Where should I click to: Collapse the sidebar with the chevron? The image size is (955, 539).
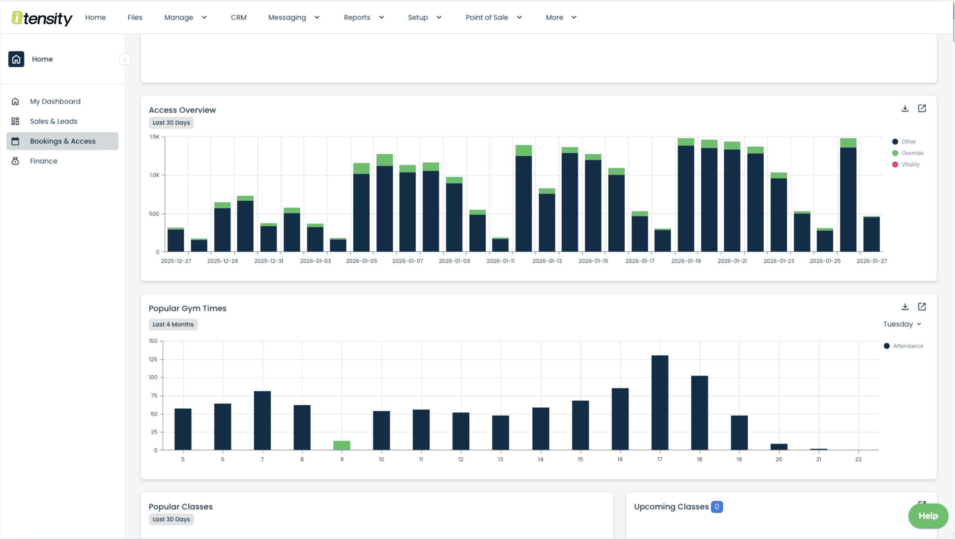point(125,59)
